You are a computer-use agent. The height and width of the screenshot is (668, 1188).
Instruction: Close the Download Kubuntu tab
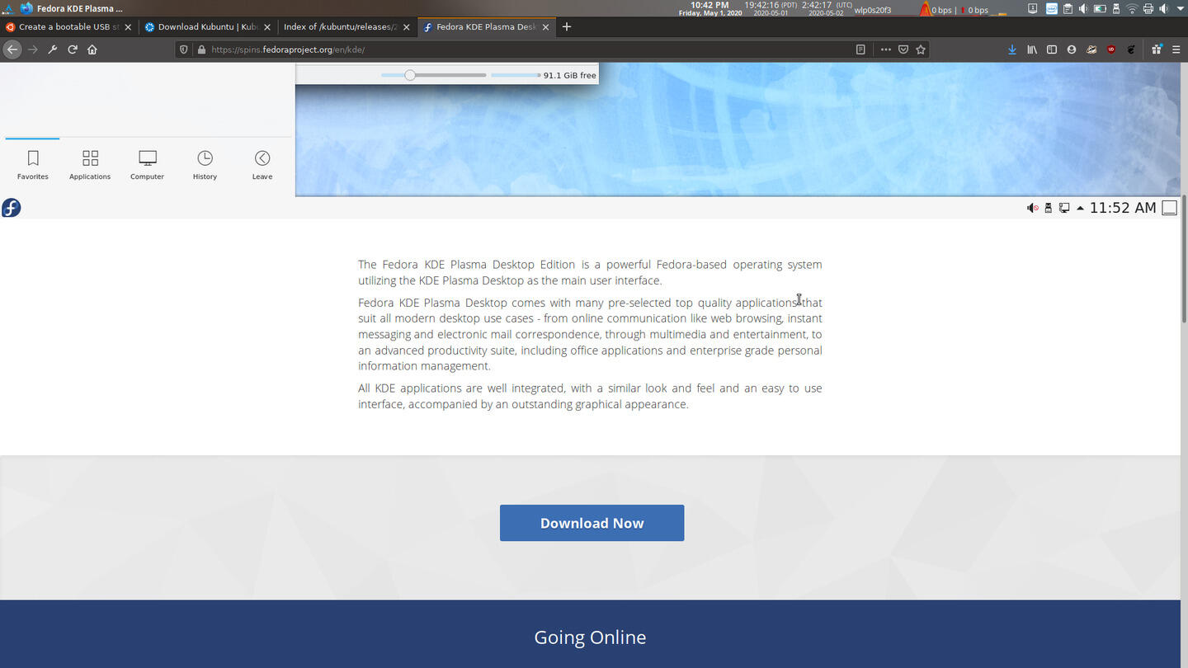[x=267, y=27]
